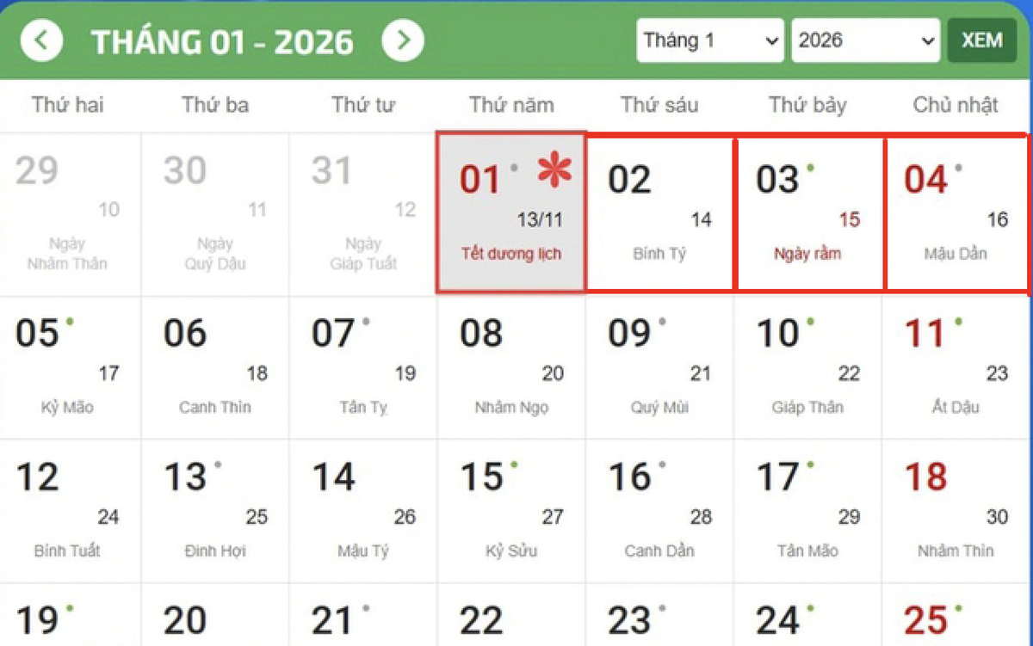Select the highlighted January 1 cell

click(510, 211)
